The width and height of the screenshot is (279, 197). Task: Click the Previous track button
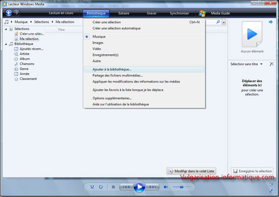point(126,187)
